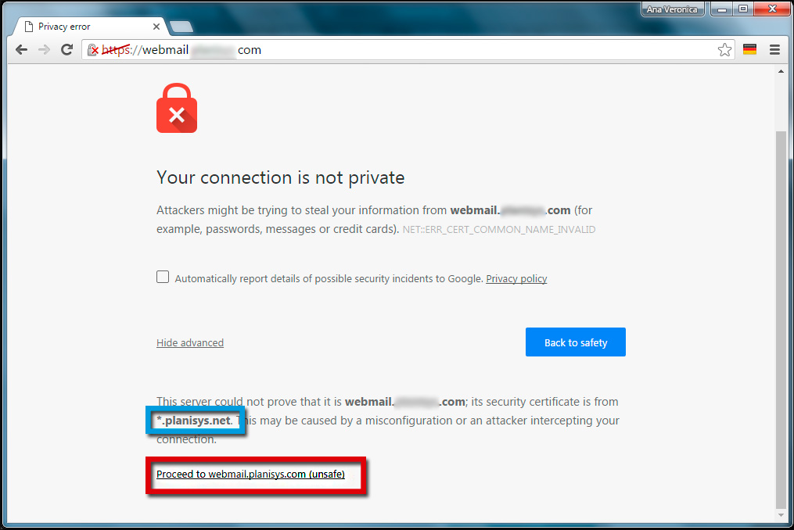This screenshot has height=530, width=794.
Task: Open the Chrome hamburger menu
Action: click(x=774, y=49)
